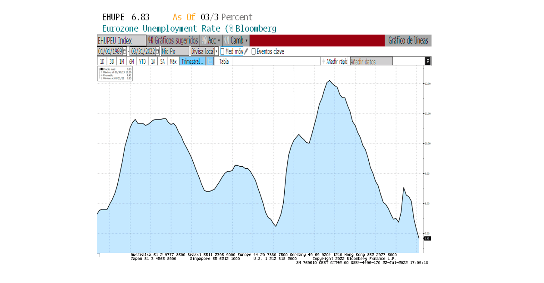
Task: Click the end date 03/31/2022 field
Action: coord(143,51)
